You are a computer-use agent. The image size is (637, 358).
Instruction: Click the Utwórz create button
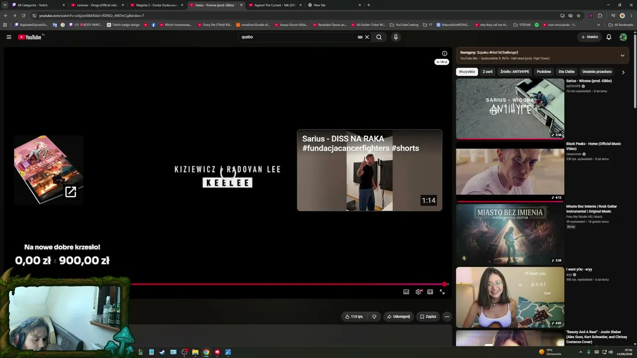click(x=590, y=37)
